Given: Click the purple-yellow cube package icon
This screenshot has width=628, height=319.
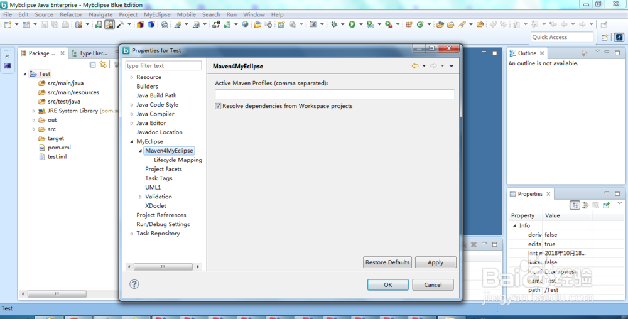Looking at the screenshot, I should [140, 24].
